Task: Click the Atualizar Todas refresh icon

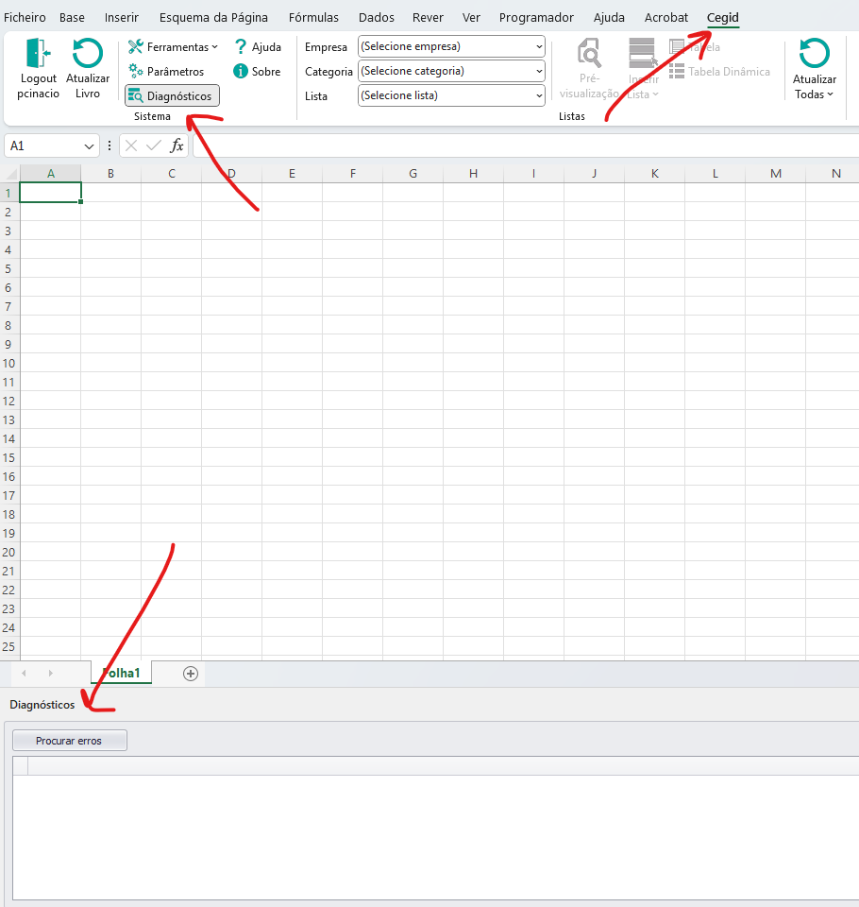Action: click(814, 53)
